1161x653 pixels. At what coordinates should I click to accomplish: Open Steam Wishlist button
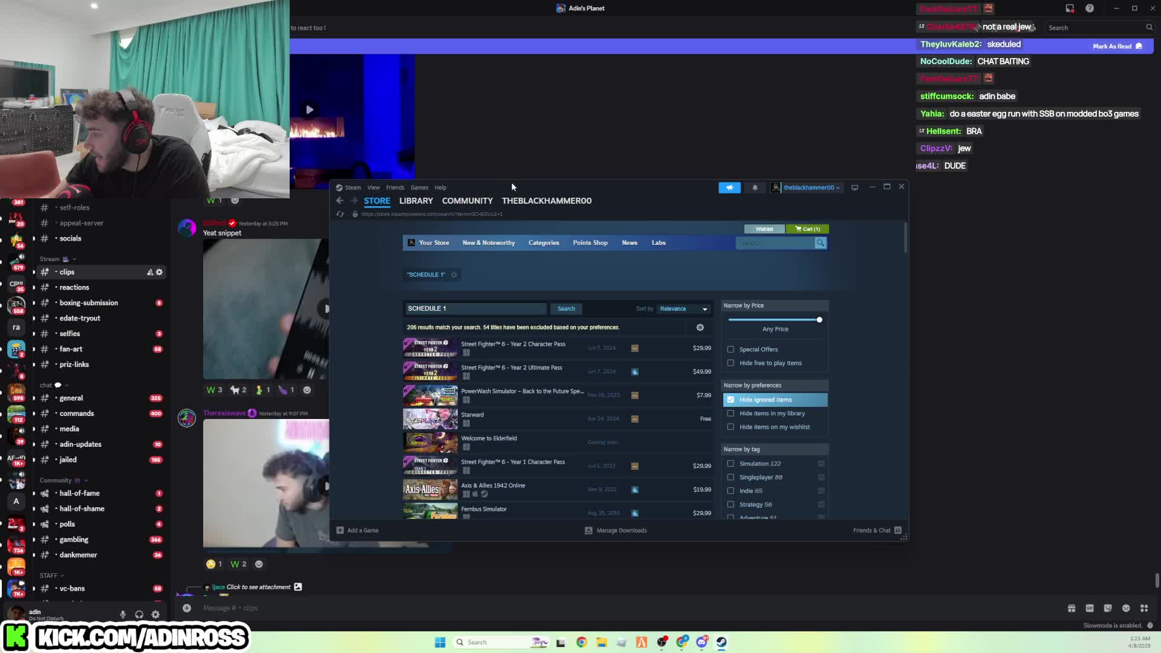click(764, 229)
